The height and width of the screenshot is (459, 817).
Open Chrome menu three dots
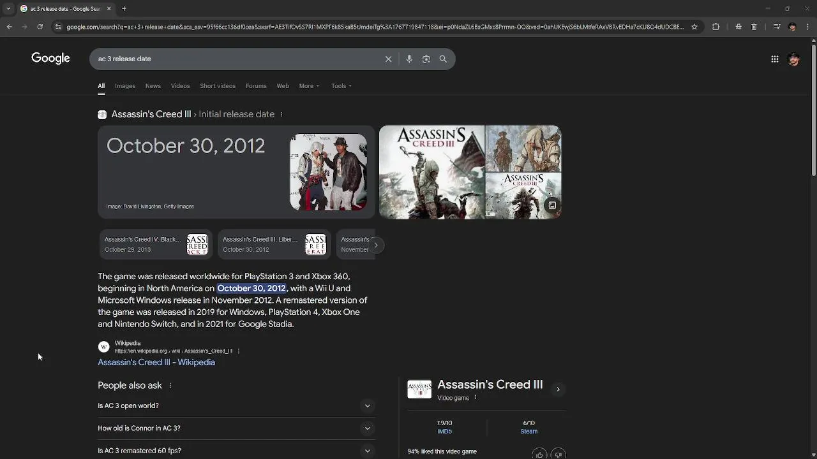(x=807, y=27)
